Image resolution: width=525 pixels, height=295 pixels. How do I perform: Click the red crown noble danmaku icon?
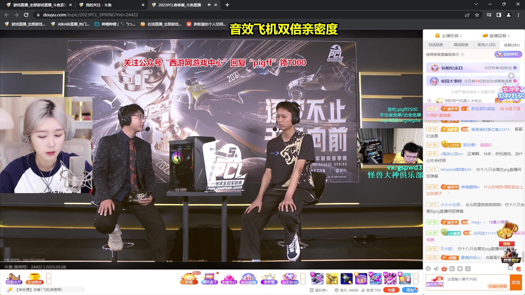pos(444,269)
